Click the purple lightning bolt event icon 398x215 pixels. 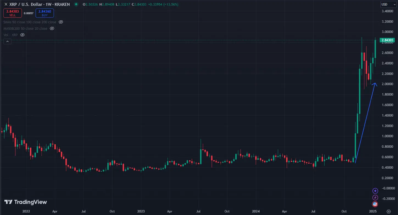tap(375, 197)
